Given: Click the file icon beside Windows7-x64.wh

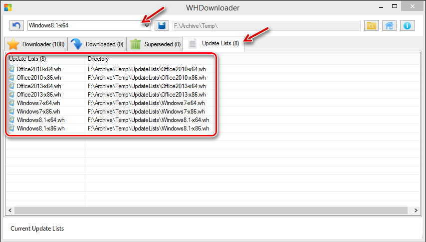Looking at the screenshot, I should [x=11, y=103].
